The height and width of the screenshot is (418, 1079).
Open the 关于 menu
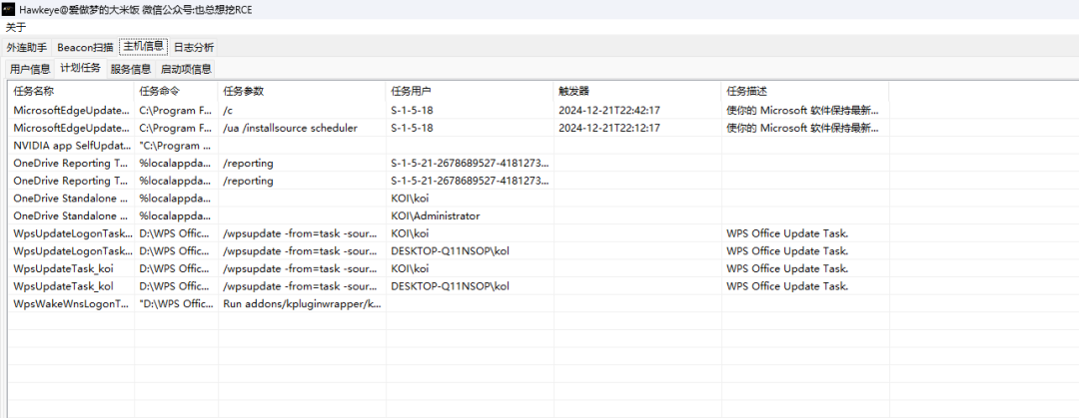pyautogui.click(x=16, y=28)
